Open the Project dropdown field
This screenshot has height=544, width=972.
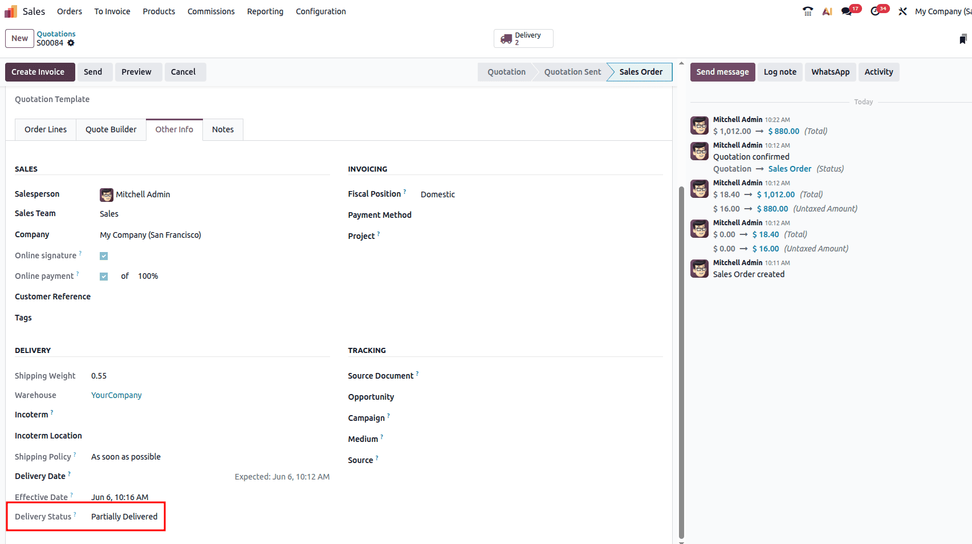click(542, 236)
